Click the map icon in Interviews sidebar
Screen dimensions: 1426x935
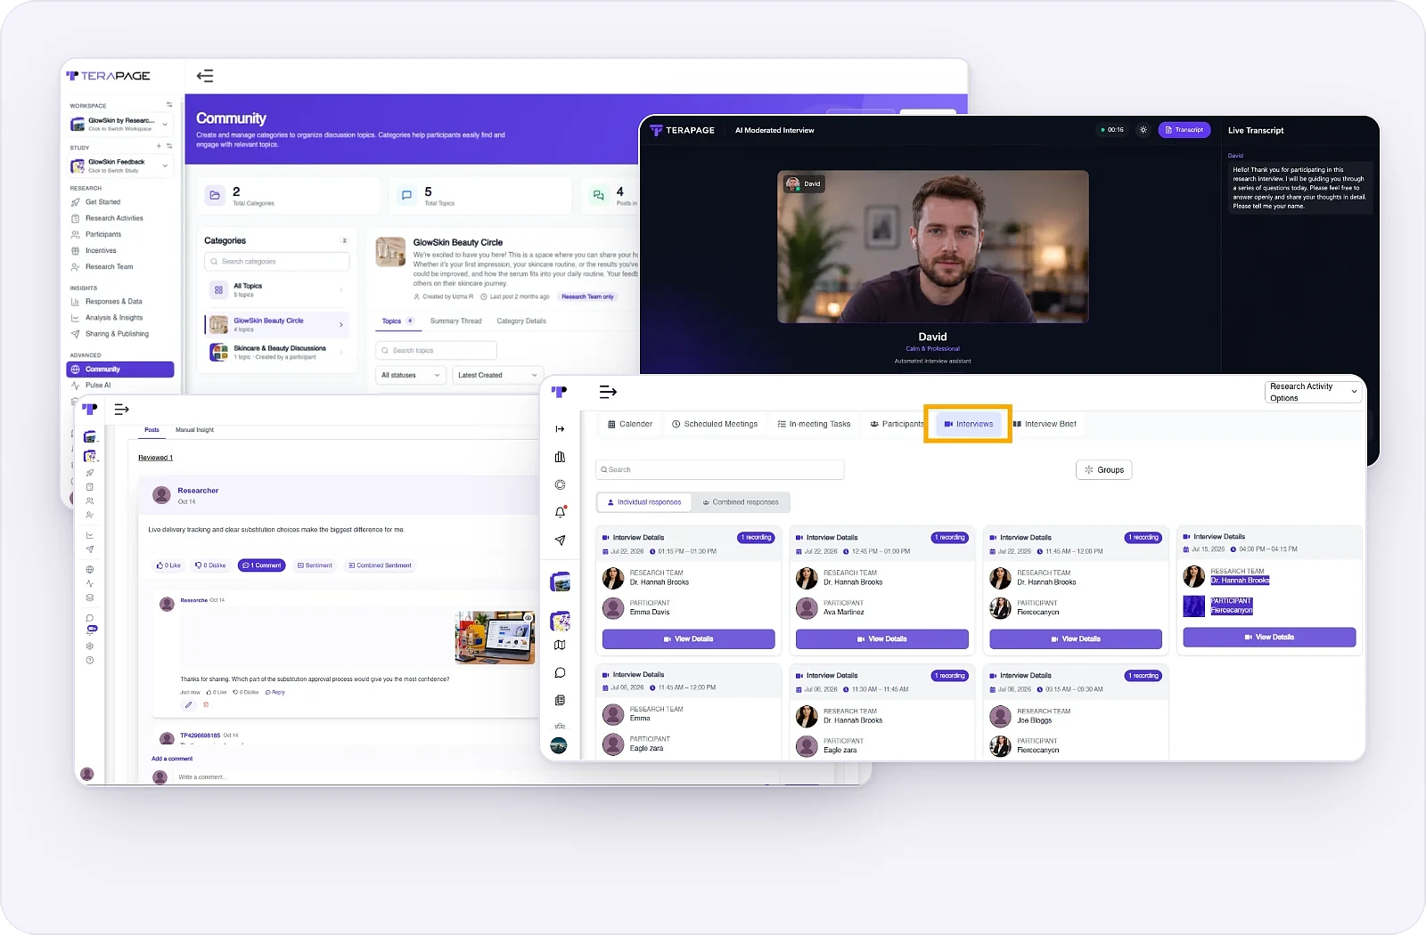point(560,645)
